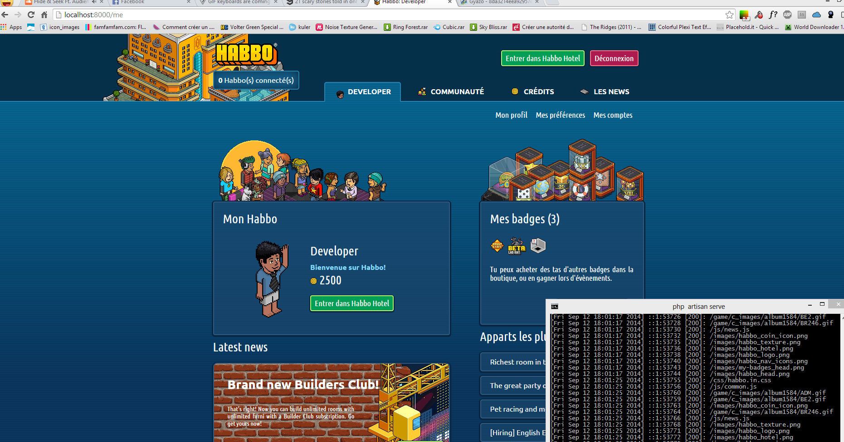Open the WhatFont f? extension
The image size is (844, 442).
click(x=773, y=15)
